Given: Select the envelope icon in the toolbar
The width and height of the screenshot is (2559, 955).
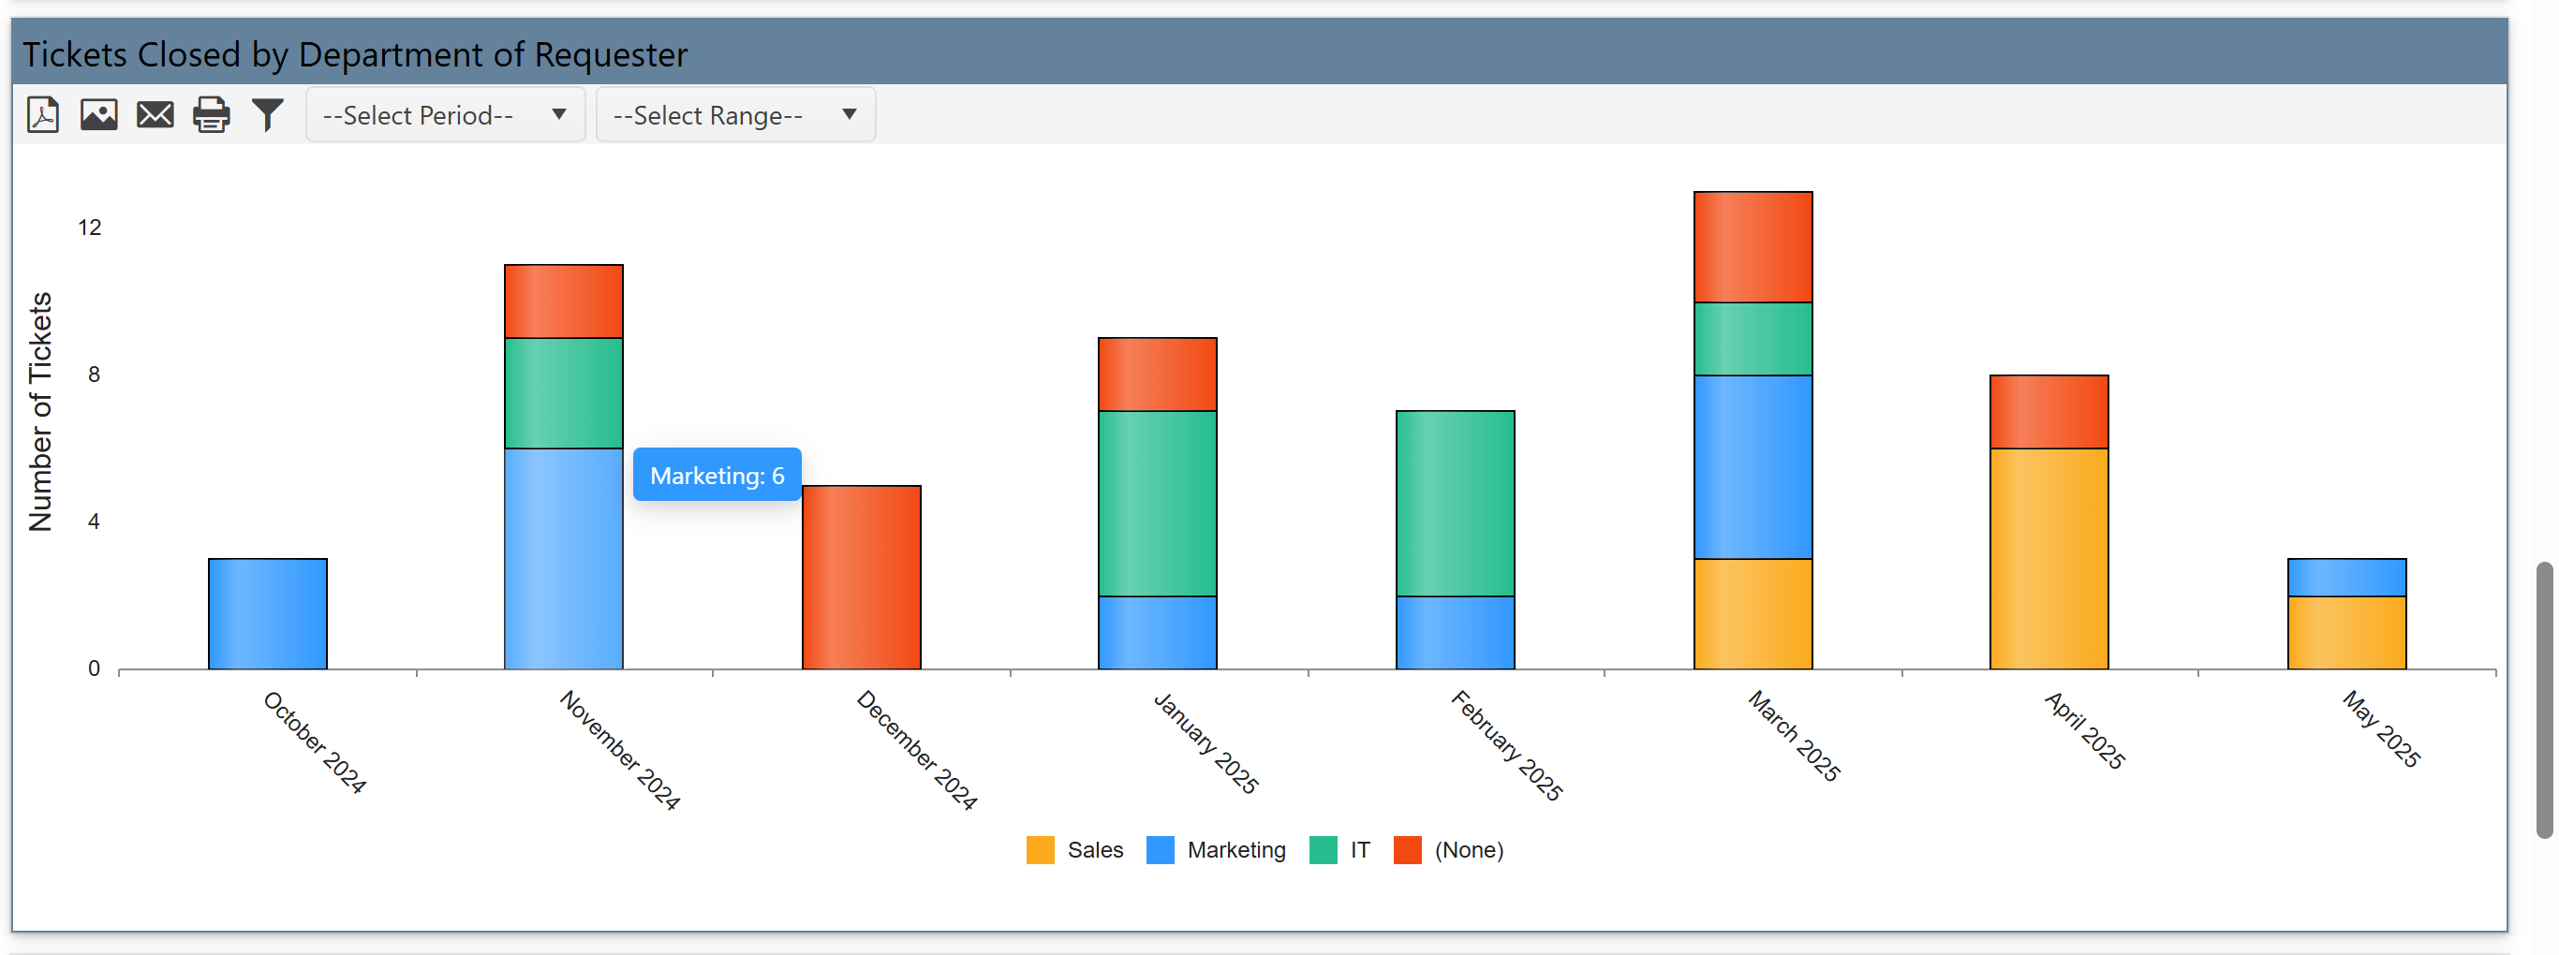Looking at the screenshot, I should click(x=155, y=114).
